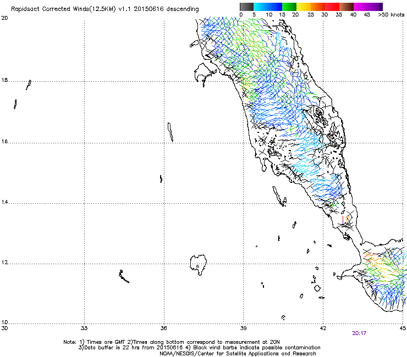
Task: Click the latitude label 12
Action: click(x=4, y=263)
